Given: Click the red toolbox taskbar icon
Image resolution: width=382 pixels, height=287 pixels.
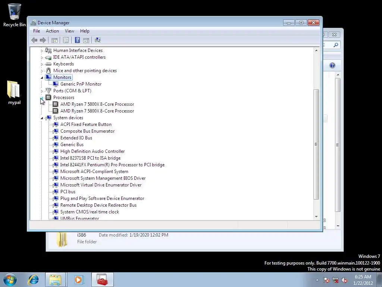Looking at the screenshot, I should click(102, 280).
